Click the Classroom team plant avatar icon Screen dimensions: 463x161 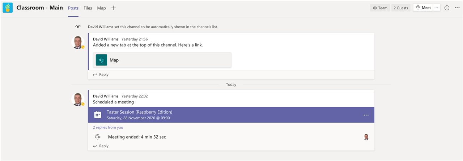tap(7, 8)
